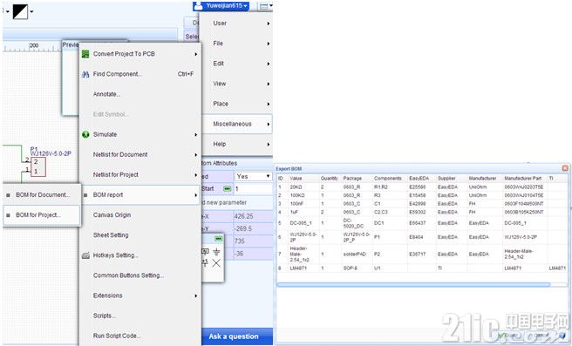572x346 pixels.
Task: Click the U1 component cell
Action: tap(378, 268)
